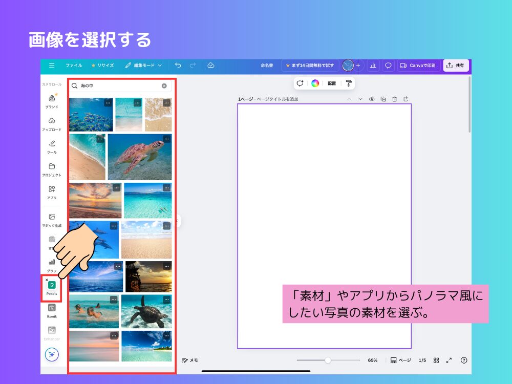Open the ファイル menu

tap(75, 66)
